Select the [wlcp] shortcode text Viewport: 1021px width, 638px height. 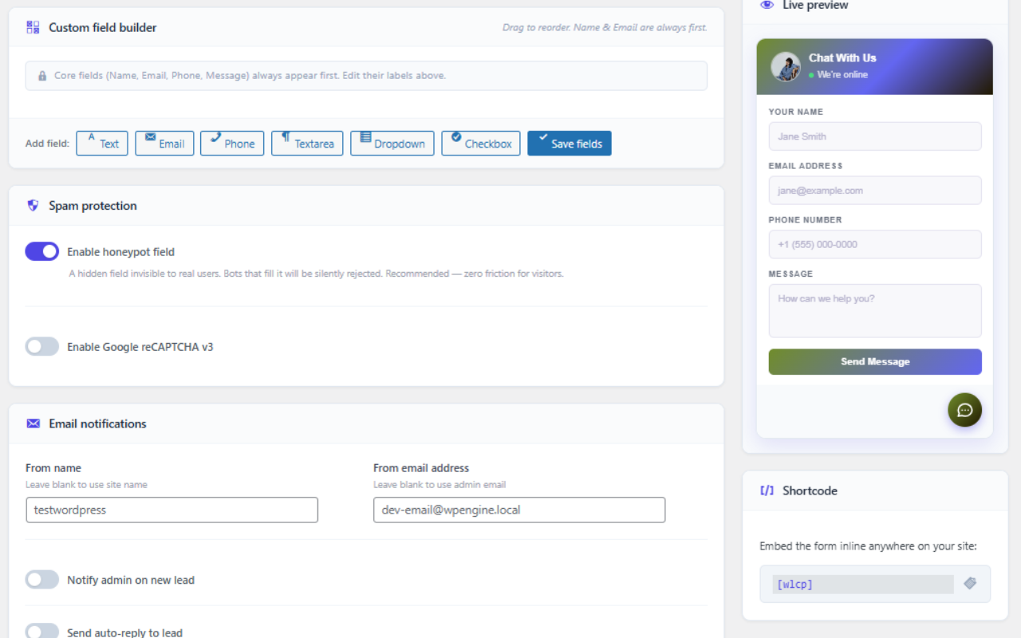tap(794, 585)
